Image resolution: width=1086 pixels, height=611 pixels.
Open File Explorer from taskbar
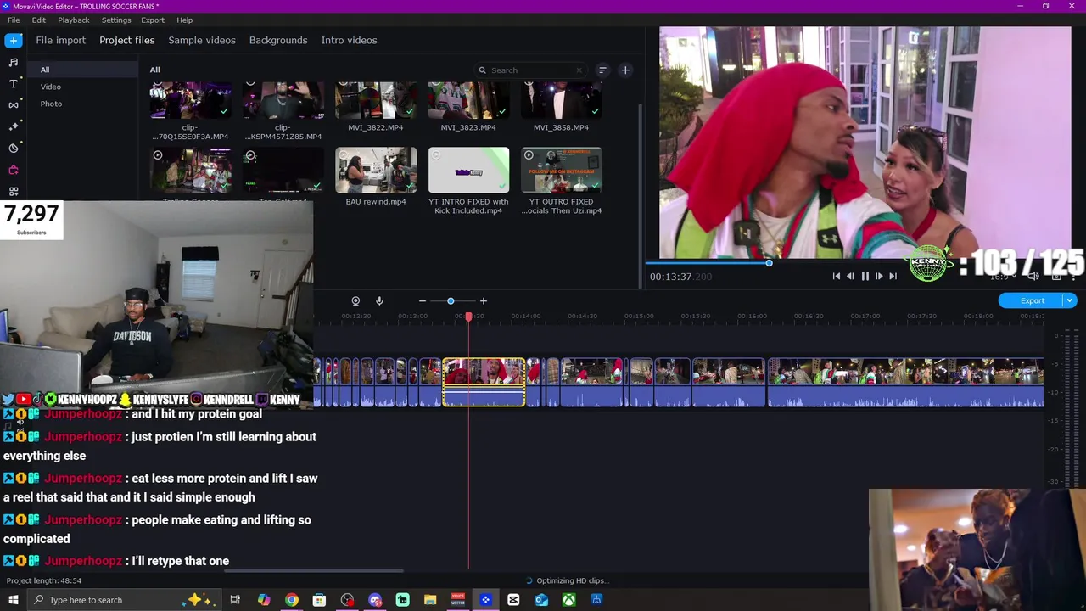pyautogui.click(x=430, y=600)
